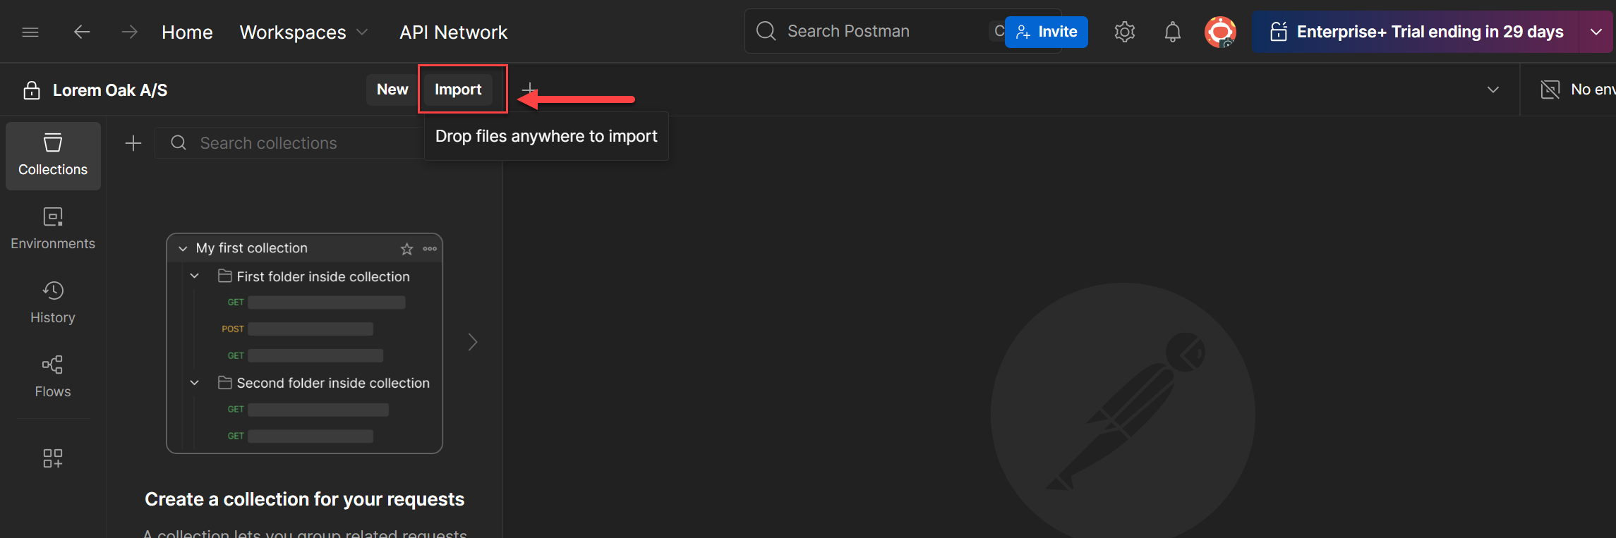Focus the Search collections field
Screen dimensions: 1616x538
(289, 143)
